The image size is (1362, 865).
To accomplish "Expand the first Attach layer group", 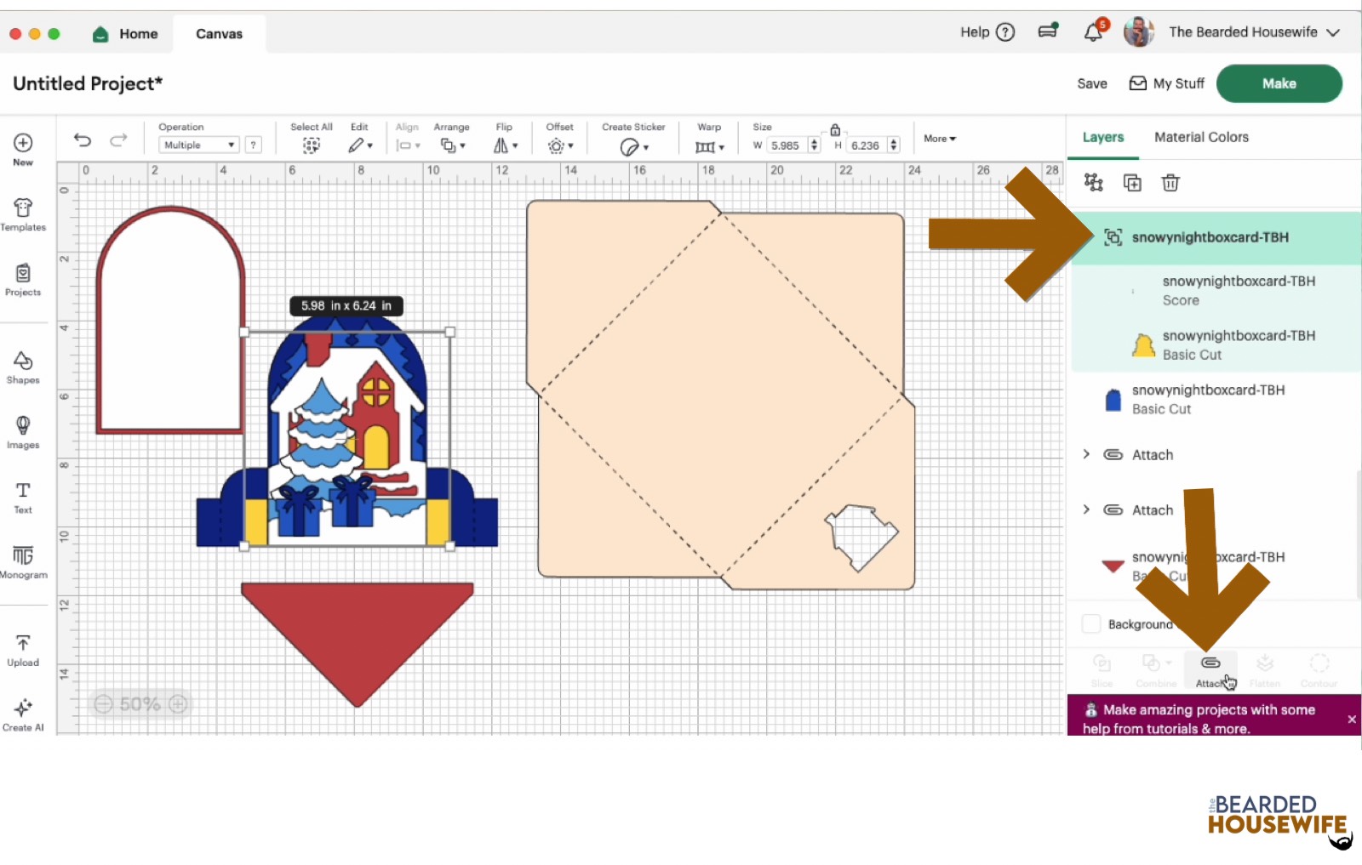I will (x=1086, y=454).
